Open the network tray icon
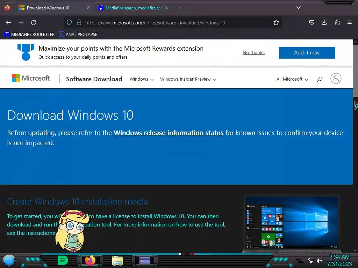This screenshot has width=358, height=268. pos(311,260)
